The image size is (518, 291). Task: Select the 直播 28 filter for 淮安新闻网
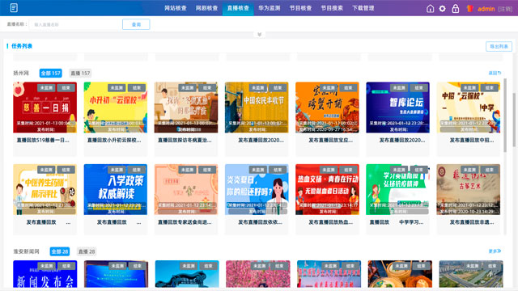point(87,251)
